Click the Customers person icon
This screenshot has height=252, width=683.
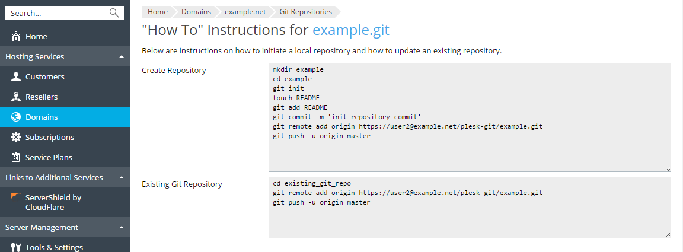click(x=16, y=77)
